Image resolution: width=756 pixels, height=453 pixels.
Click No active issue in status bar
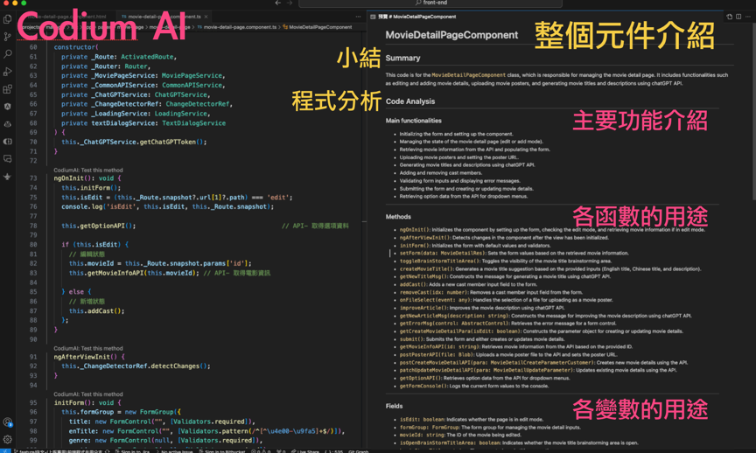pos(174,451)
